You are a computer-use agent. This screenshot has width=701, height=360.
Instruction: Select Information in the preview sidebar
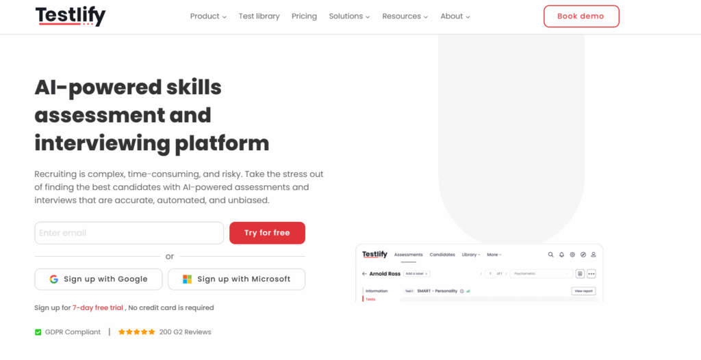click(x=377, y=291)
